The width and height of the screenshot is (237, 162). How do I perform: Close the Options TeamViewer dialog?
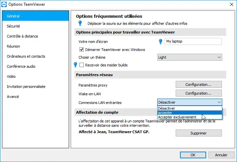[231, 4]
